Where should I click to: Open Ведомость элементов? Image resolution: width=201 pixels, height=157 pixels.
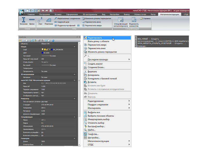134,22
